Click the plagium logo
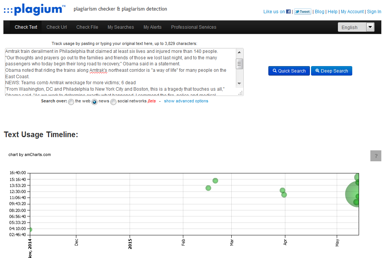Image resolution: width=387 pixels, height=258 pixels. tap(34, 9)
